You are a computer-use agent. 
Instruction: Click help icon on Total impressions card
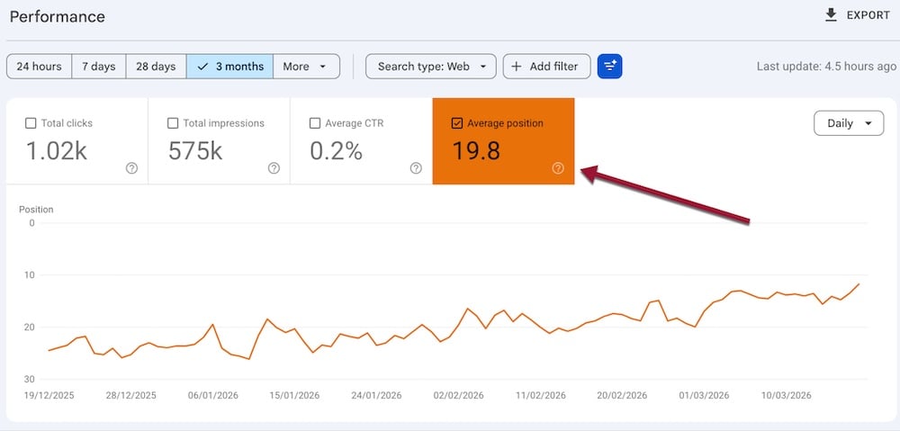274,168
